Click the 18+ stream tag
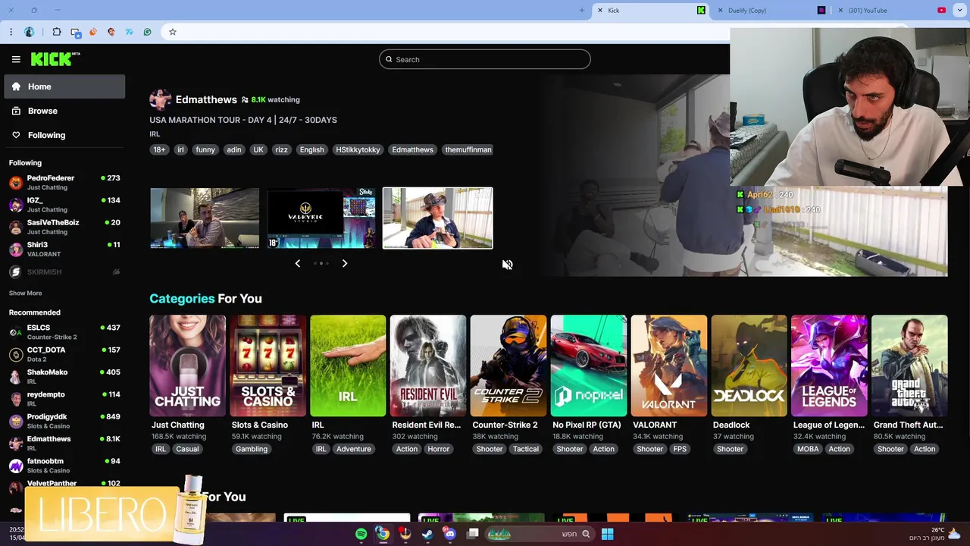The height and width of the screenshot is (546, 970). pyautogui.click(x=159, y=149)
